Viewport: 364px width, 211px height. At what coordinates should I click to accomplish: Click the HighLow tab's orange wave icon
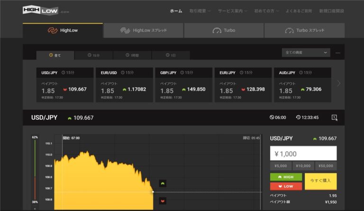coord(53,30)
